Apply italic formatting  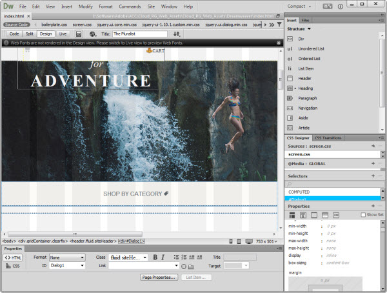163,257
